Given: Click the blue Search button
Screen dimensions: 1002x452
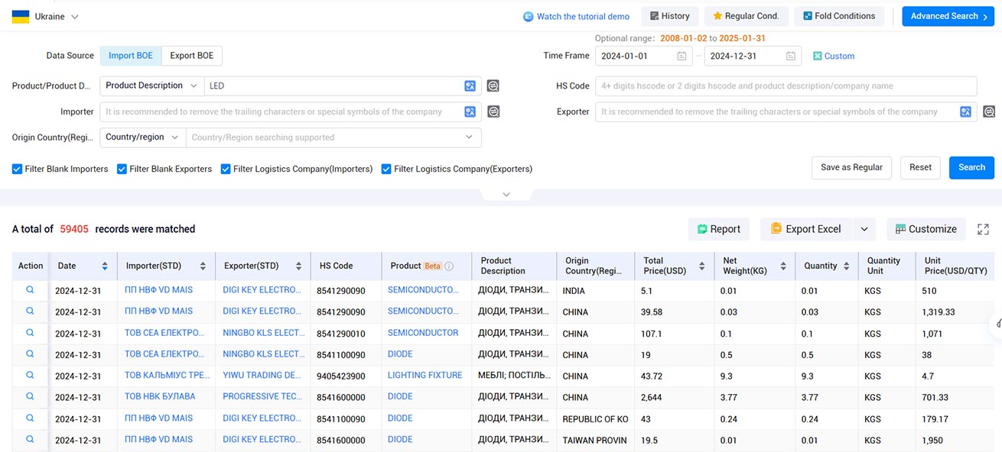Looking at the screenshot, I should click(x=971, y=167).
